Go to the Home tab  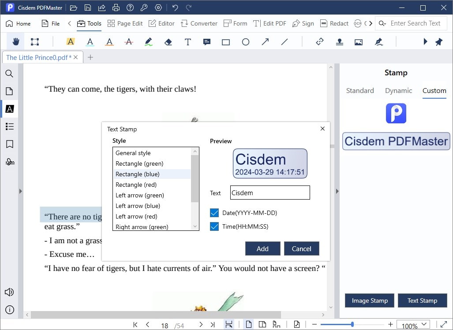click(18, 24)
